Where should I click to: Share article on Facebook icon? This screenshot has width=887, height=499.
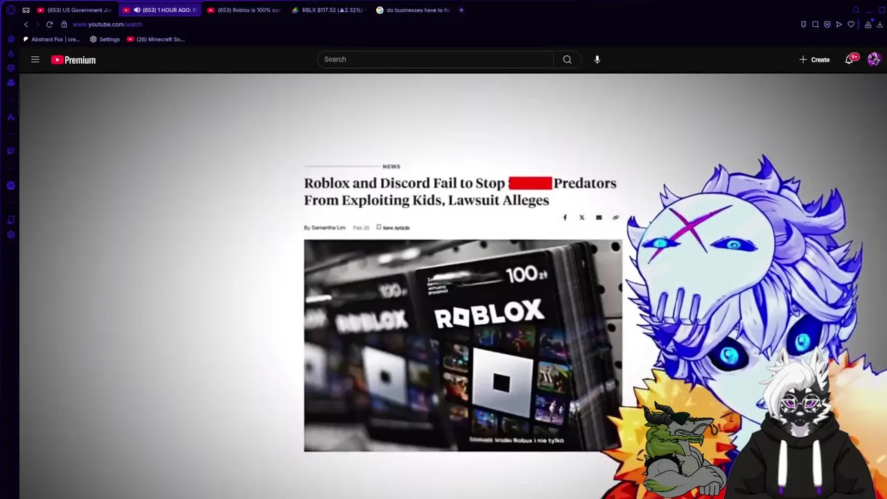(x=565, y=218)
